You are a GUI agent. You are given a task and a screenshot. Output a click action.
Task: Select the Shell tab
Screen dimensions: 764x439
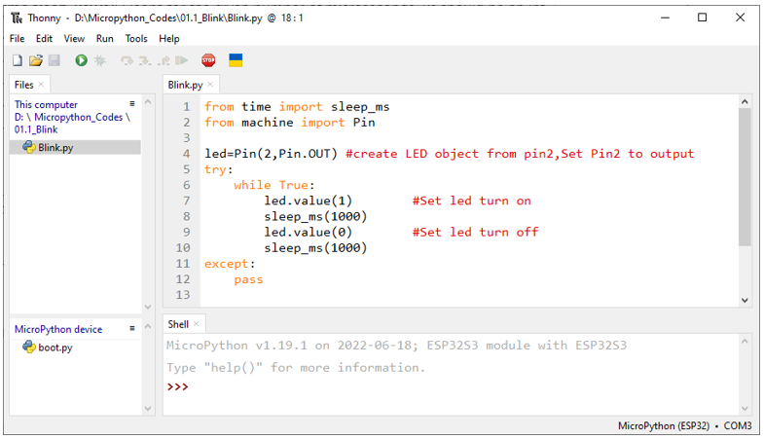point(178,324)
